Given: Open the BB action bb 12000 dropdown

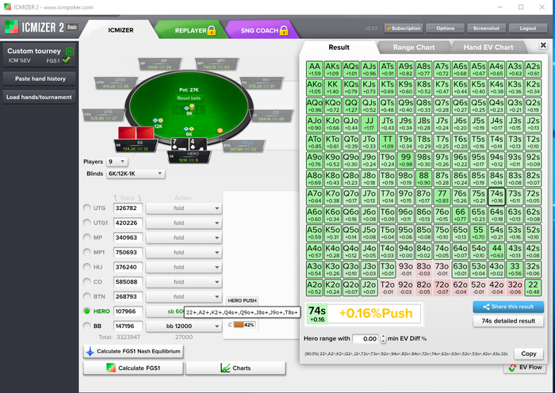Looking at the screenshot, I should (x=184, y=326).
